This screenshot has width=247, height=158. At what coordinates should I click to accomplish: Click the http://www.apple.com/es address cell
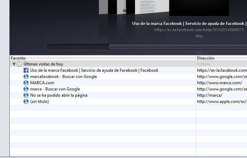pos(222,102)
